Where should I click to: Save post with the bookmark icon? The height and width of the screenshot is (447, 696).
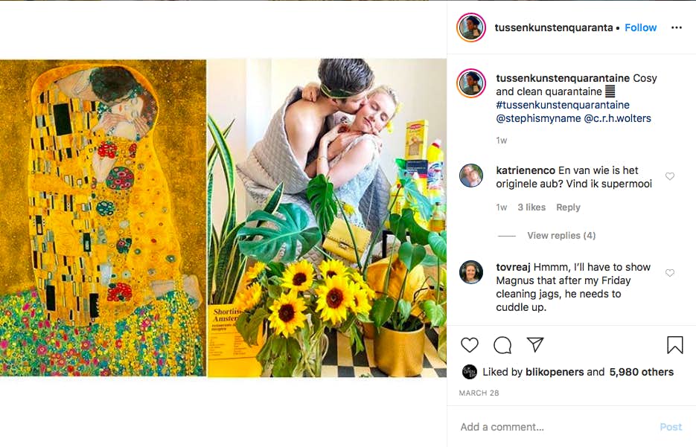click(x=674, y=345)
